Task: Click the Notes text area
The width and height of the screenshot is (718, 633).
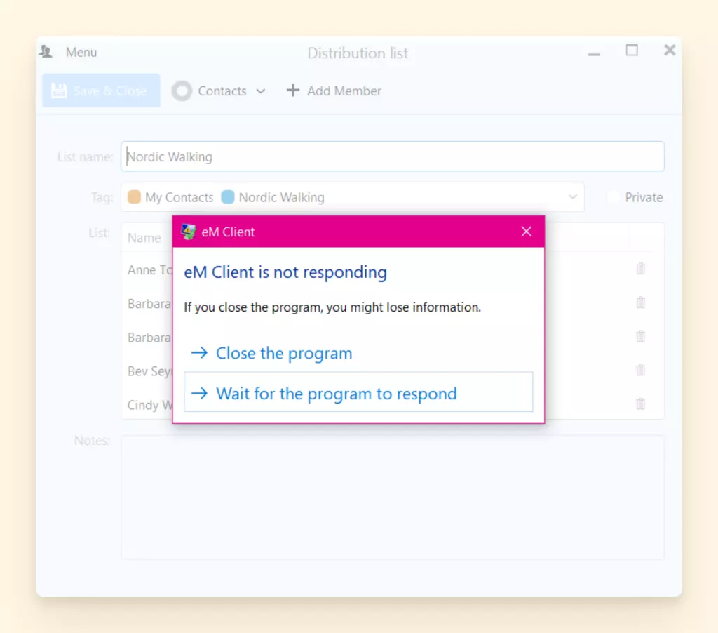Action: [x=393, y=497]
